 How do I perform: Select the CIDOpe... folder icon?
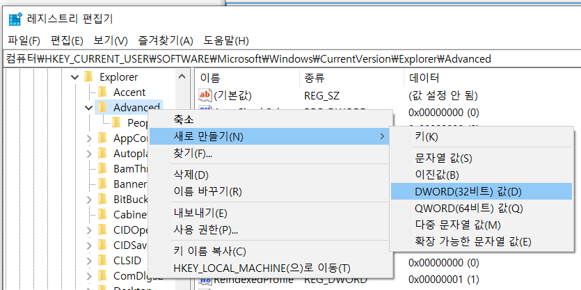pyautogui.click(x=103, y=229)
